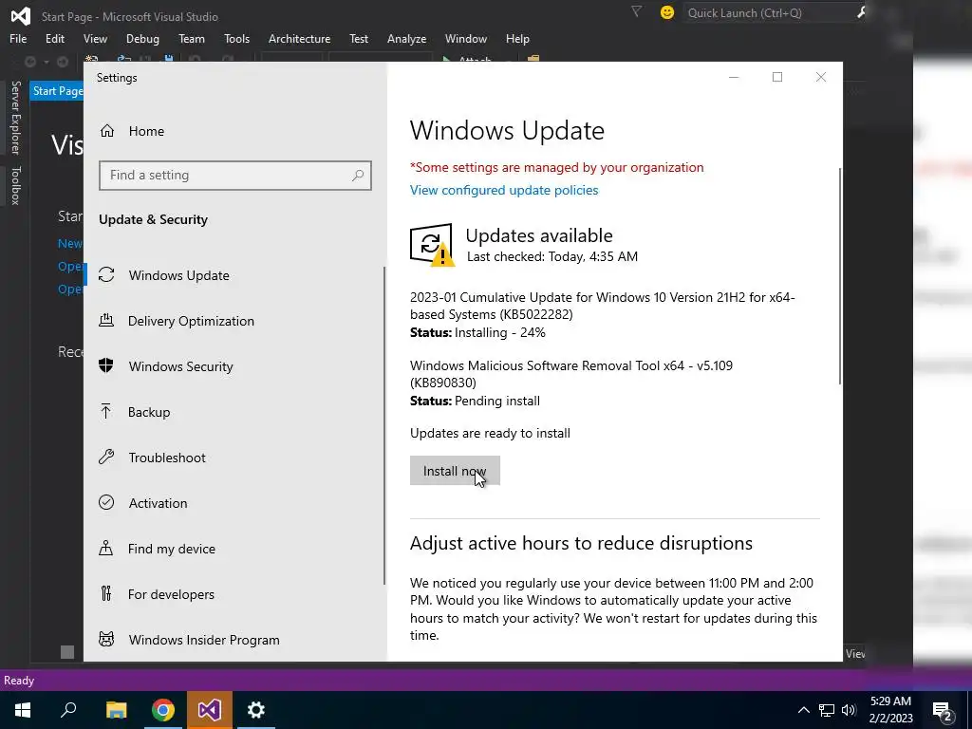The image size is (972, 729).
Task: Open the Toolbox side tab
Action: tap(15, 185)
